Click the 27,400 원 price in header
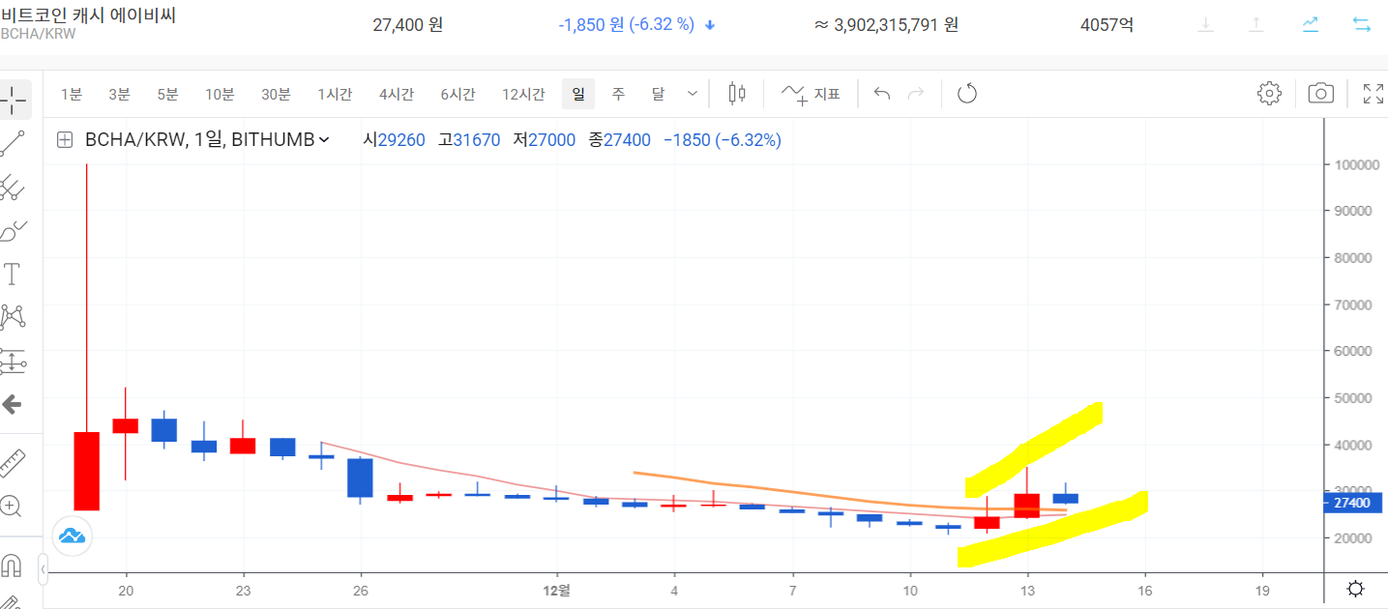This screenshot has width=1388, height=609. pyautogui.click(x=407, y=25)
